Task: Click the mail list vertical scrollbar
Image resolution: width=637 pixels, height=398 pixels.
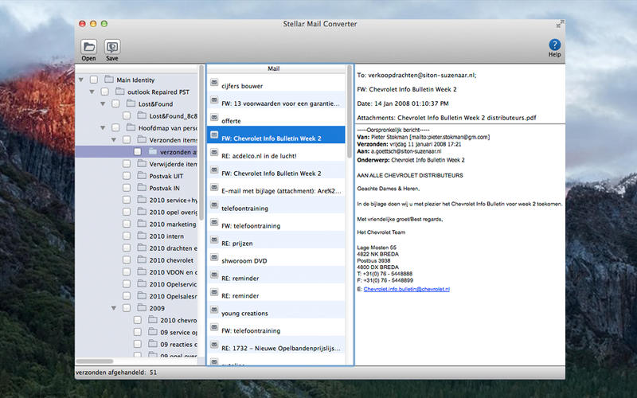Action: pos(350,111)
